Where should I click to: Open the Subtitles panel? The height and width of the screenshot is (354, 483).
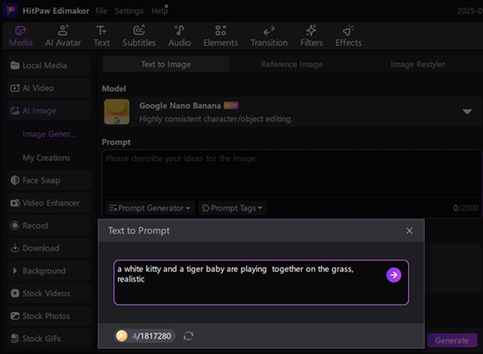pyautogui.click(x=139, y=36)
